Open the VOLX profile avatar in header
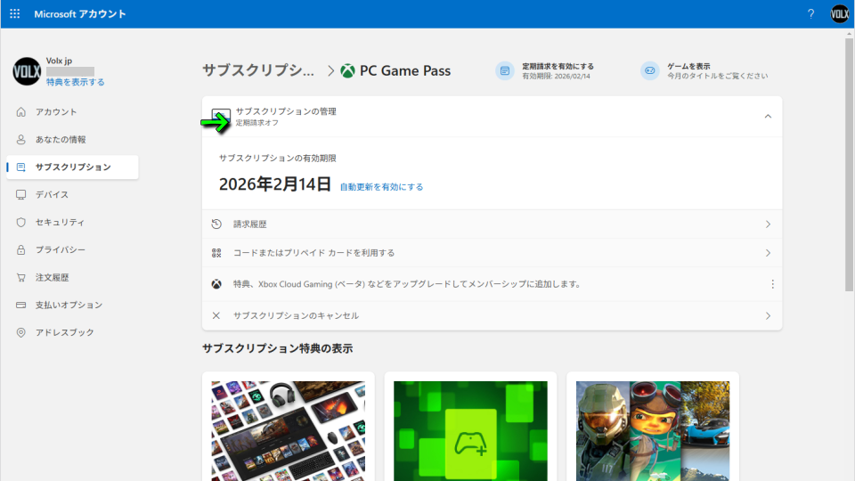The height and width of the screenshot is (481, 855). [839, 14]
